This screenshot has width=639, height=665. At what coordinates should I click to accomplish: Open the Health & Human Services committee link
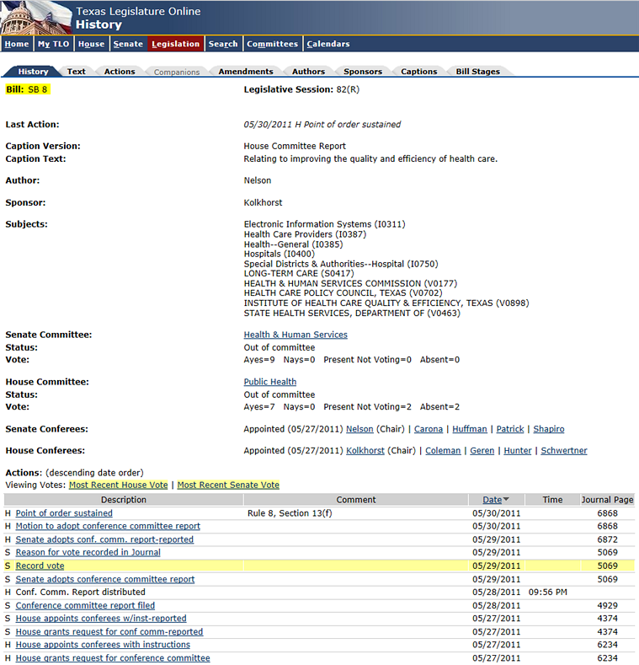pos(296,335)
